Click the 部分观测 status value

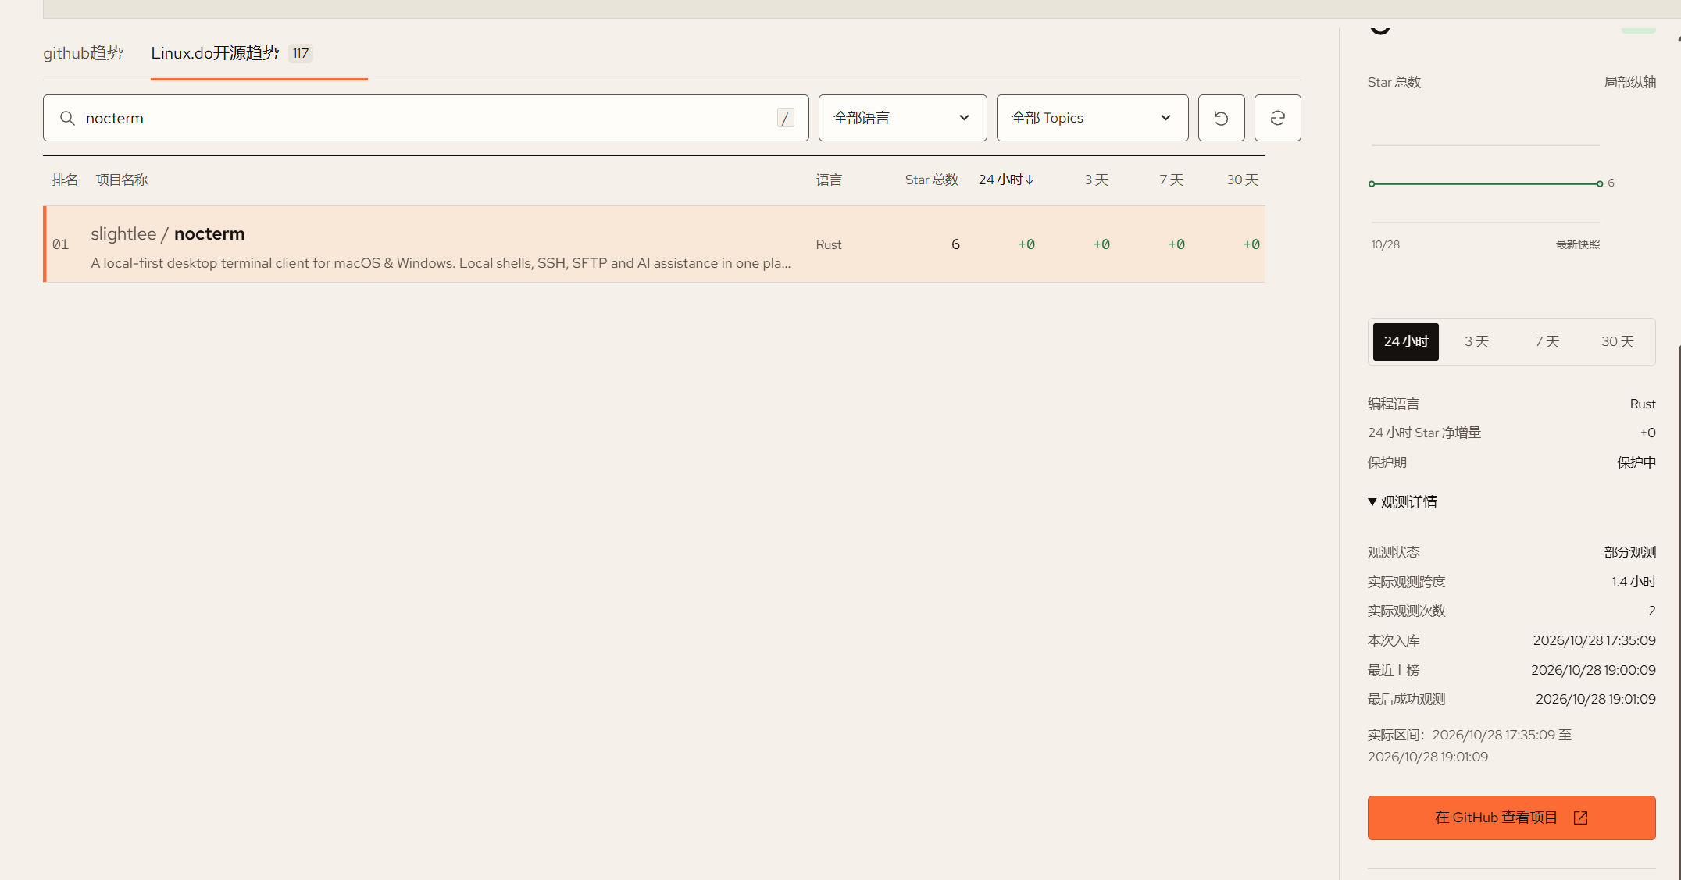[1629, 552]
